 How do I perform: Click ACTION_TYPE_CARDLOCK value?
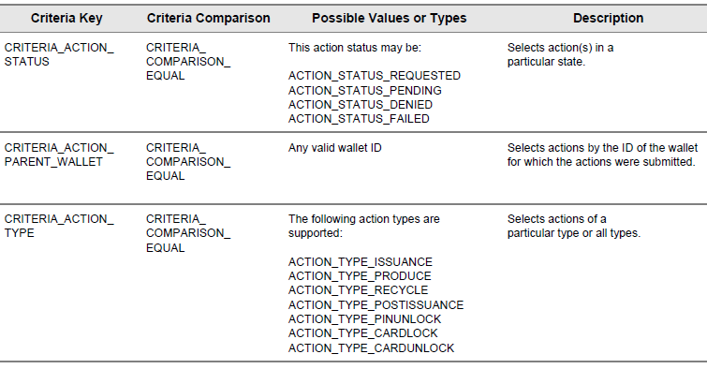[x=363, y=332]
